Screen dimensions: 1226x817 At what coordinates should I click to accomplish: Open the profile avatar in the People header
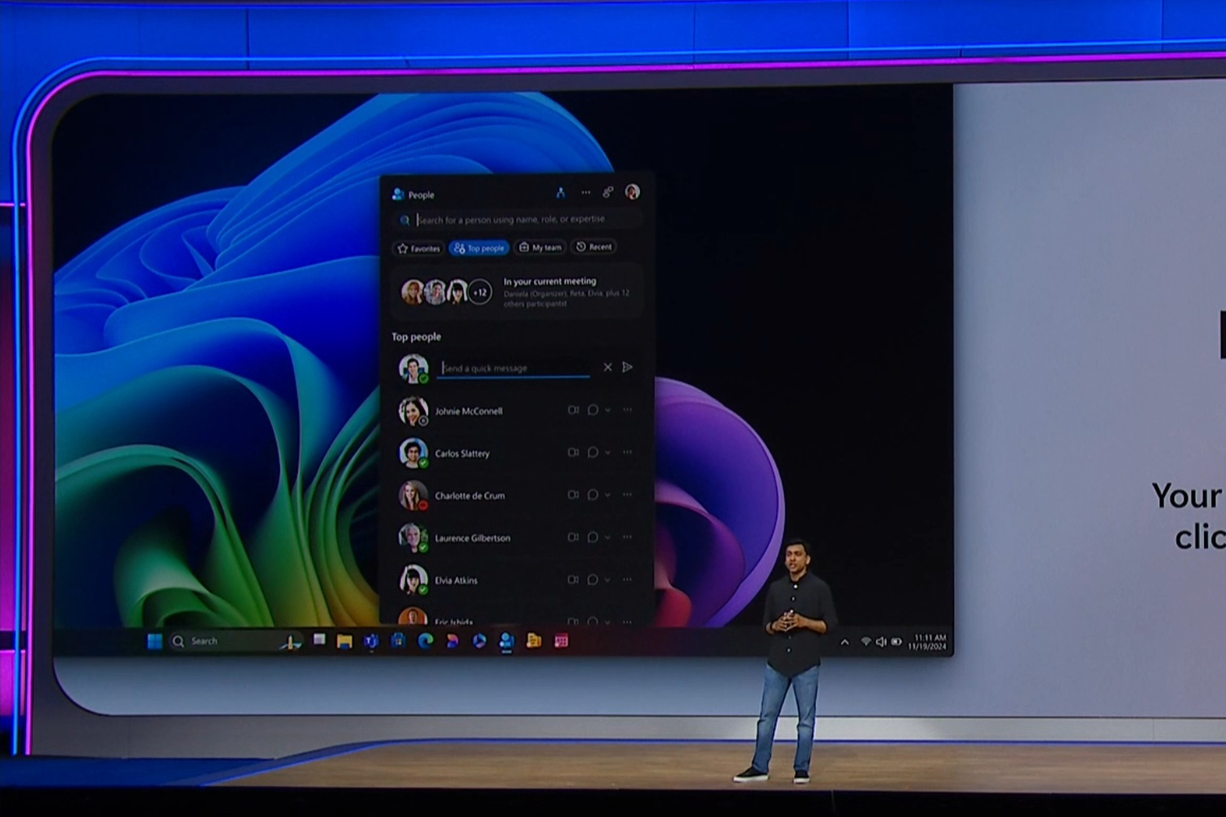tap(632, 192)
